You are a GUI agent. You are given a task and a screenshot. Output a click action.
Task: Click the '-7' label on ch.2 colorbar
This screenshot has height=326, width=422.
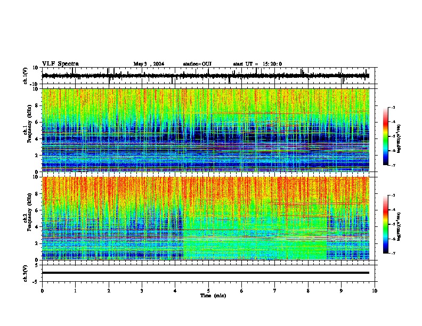click(393, 253)
